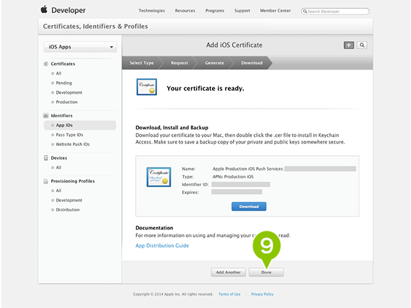Click the magnifier icon beside the plus button

click(362, 45)
